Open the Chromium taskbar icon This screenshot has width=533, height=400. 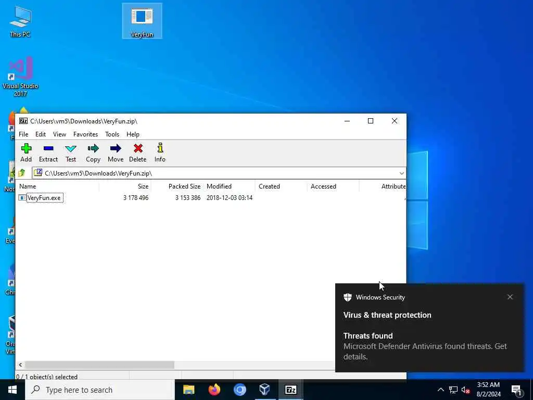tap(239, 390)
